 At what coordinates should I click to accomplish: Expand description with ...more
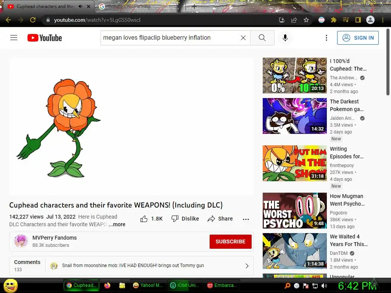[117, 224]
